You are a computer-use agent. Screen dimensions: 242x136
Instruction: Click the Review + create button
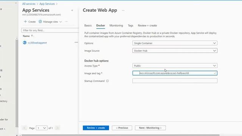click(96, 128)
